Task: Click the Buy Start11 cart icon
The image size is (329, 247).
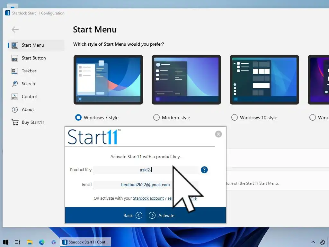Action: tap(15, 122)
